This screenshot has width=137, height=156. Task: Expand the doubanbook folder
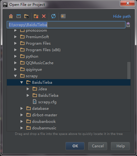(x=22, y=121)
